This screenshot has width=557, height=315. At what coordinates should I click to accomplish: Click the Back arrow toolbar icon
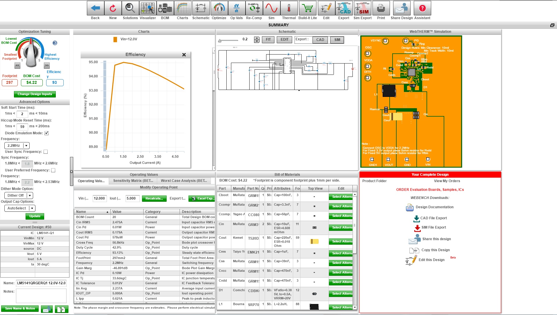coord(95,8)
